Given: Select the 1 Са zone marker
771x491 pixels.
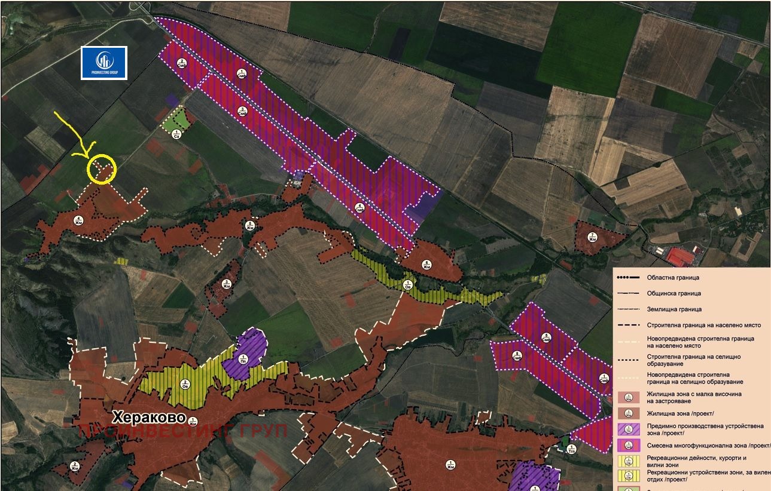Looking at the screenshot, I should point(176,134).
